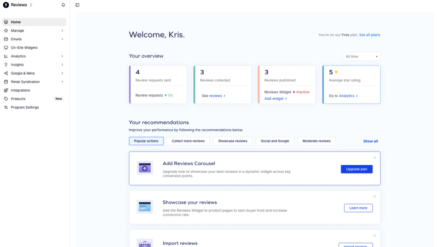The height and width of the screenshot is (247, 437).
Task: Click the Review requests sent card
Action: (x=158, y=85)
